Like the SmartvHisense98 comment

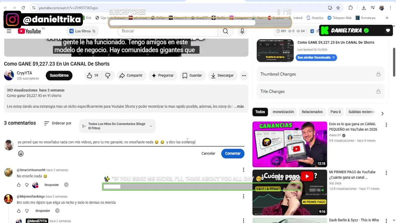[19, 185]
